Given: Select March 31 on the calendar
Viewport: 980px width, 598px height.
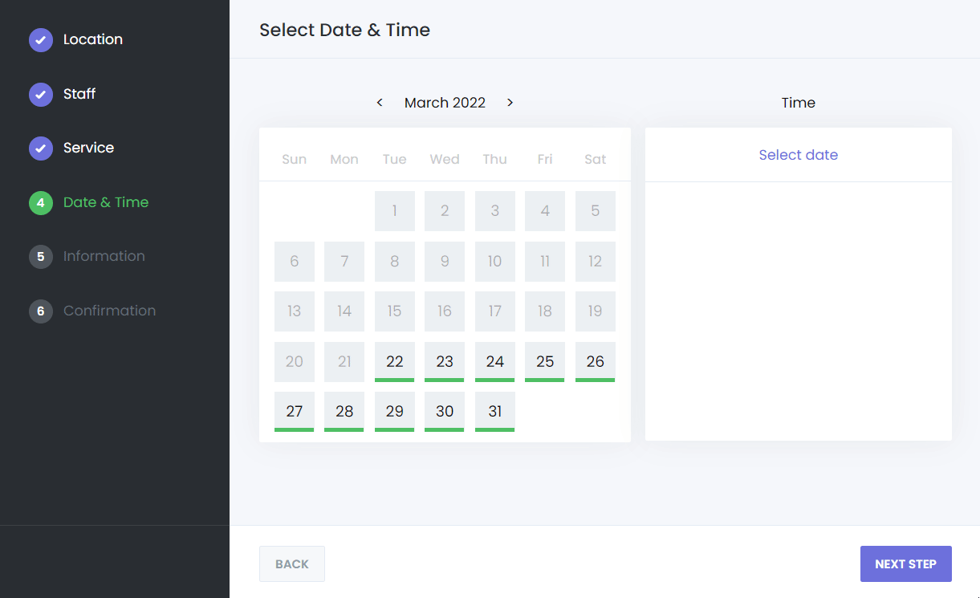Looking at the screenshot, I should click(x=494, y=411).
